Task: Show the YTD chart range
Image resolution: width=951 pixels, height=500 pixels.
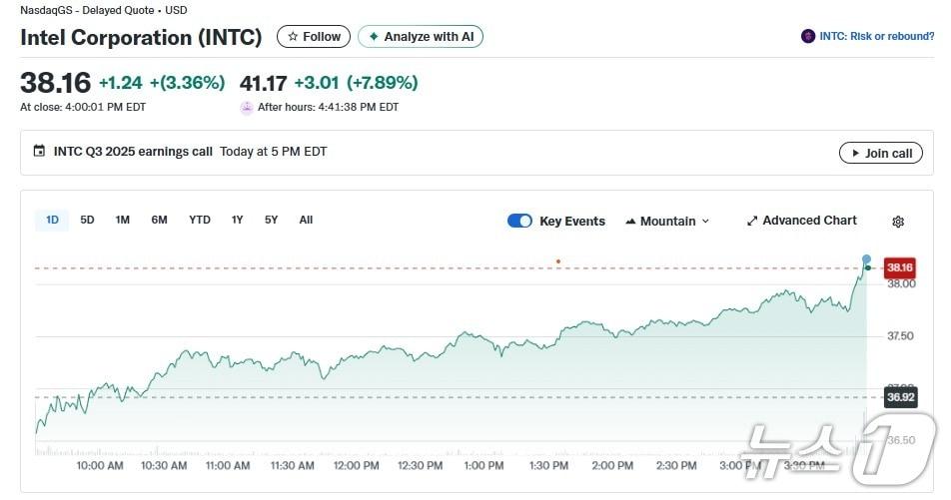Action: tap(200, 220)
